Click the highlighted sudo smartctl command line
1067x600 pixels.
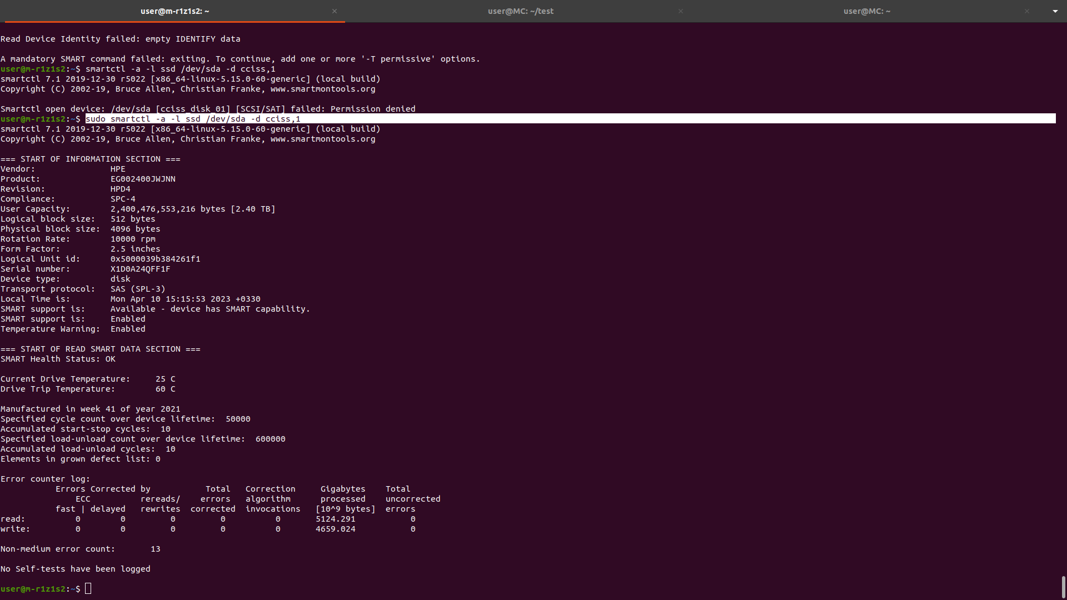pyautogui.click(x=193, y=119)
